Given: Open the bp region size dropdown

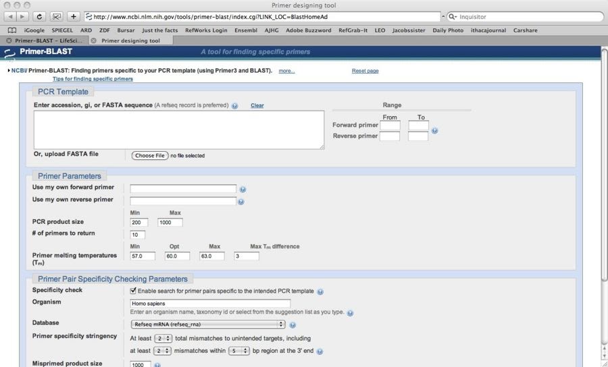Looking at the screenshot, I should coord(238,351).
